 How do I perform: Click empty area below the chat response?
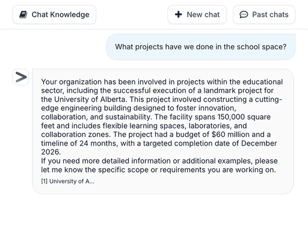coord(154,218)
